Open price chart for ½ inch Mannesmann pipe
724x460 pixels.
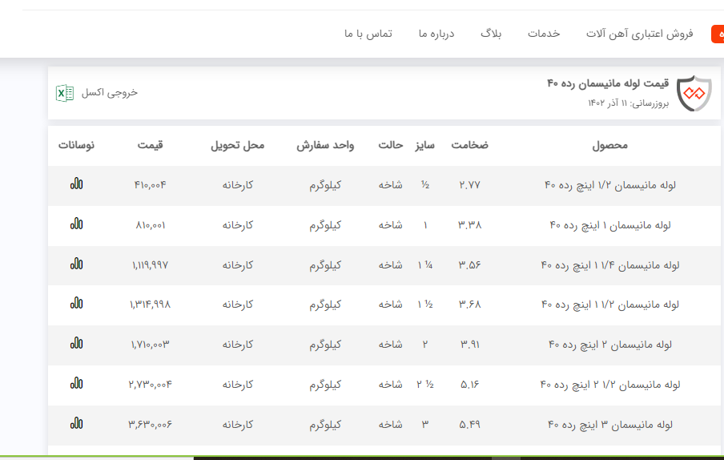(76, 184)
